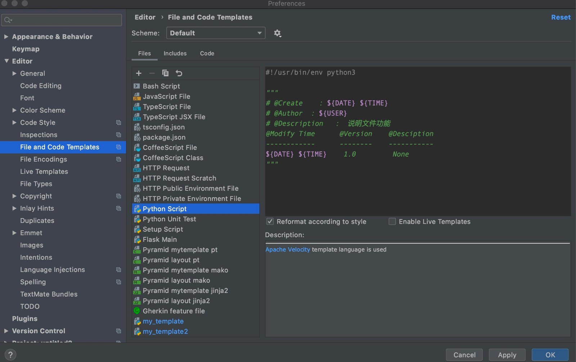Screen dimensions: 576x362
Task: Expand the Color Scheme node
Action: click(14, 110)
